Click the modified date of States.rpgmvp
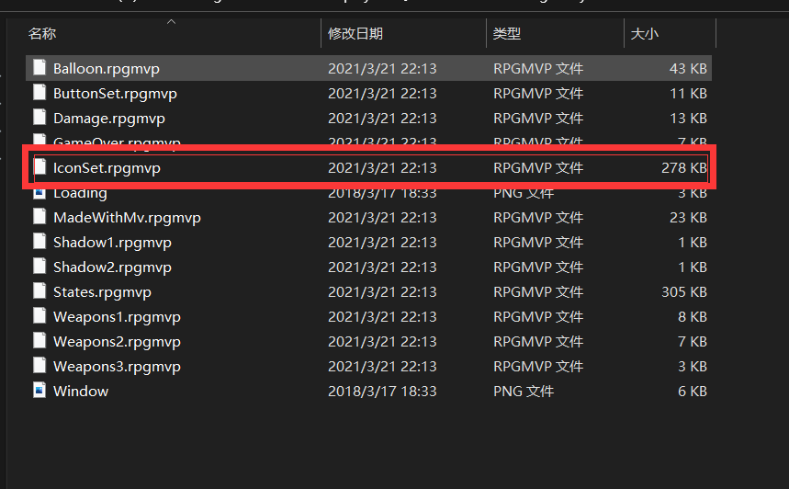Viewport: 789px width, 489px height. tap(382, 292)
